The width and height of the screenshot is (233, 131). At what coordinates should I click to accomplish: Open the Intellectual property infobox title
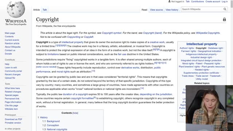click(x=202, y=44)
